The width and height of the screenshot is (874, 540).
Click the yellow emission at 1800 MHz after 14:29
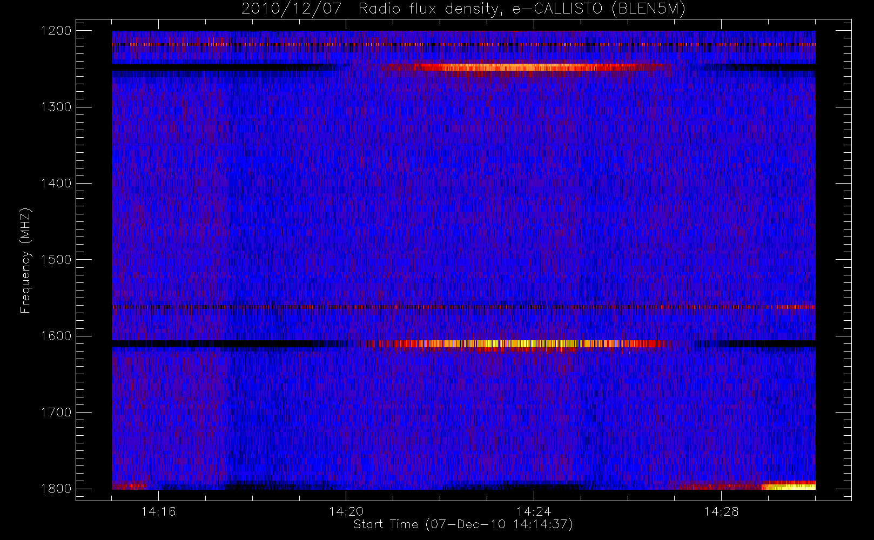[x=789, y=485]
